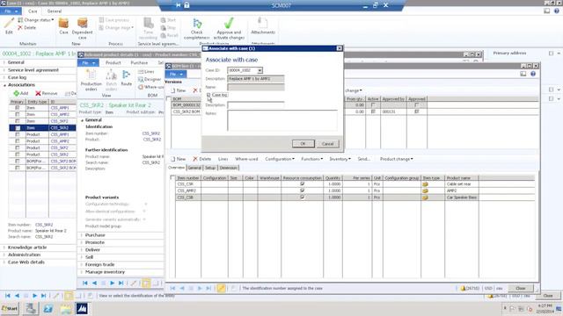Click the Windows Start button
Screen dimensions: 563x316
[10, 308]
